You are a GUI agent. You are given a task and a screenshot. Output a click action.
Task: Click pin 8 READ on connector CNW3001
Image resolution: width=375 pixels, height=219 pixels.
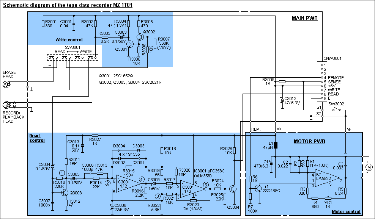323,94
